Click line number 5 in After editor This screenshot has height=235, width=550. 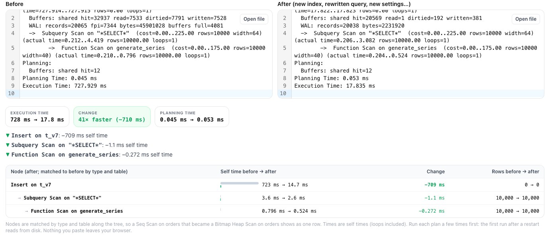coord(285,48)
